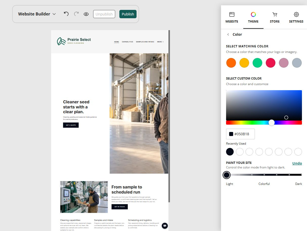Open the Website Builder dropdown

[37, 14]
